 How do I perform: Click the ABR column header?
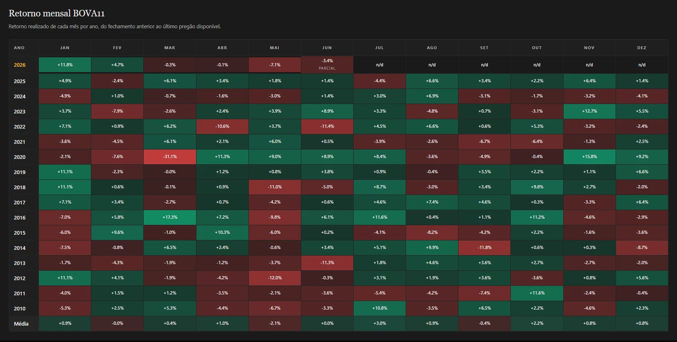pos(222,48)
